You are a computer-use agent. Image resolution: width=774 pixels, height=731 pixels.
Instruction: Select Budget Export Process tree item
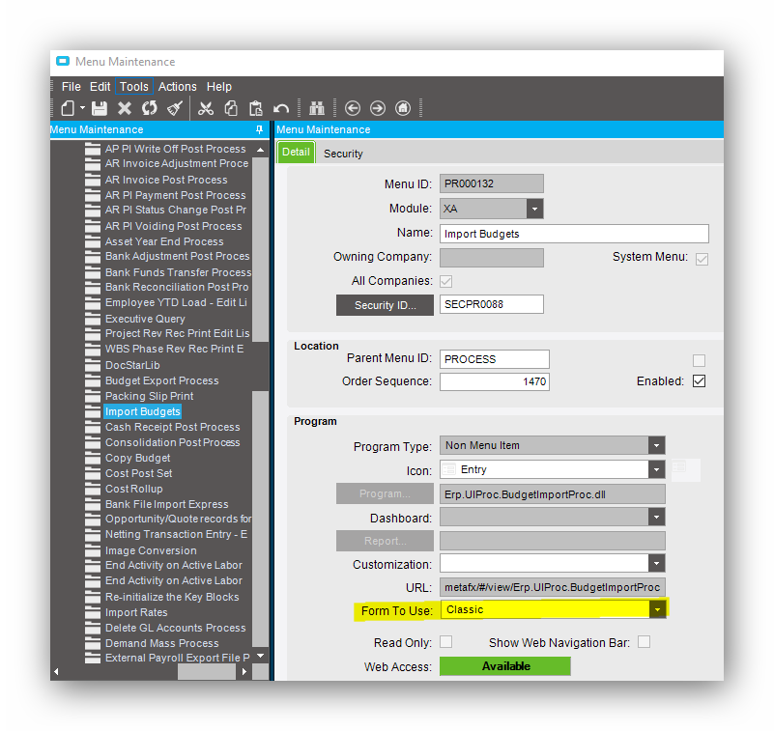tap(162, 380)
